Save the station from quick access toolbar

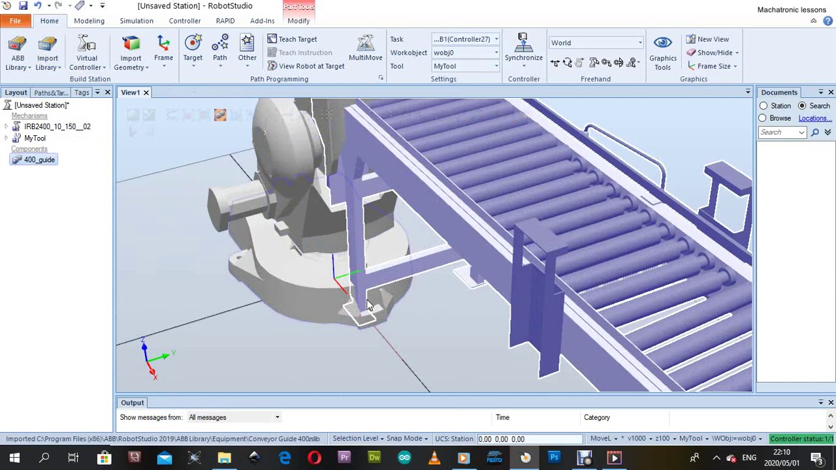click(x=22, y=6)
